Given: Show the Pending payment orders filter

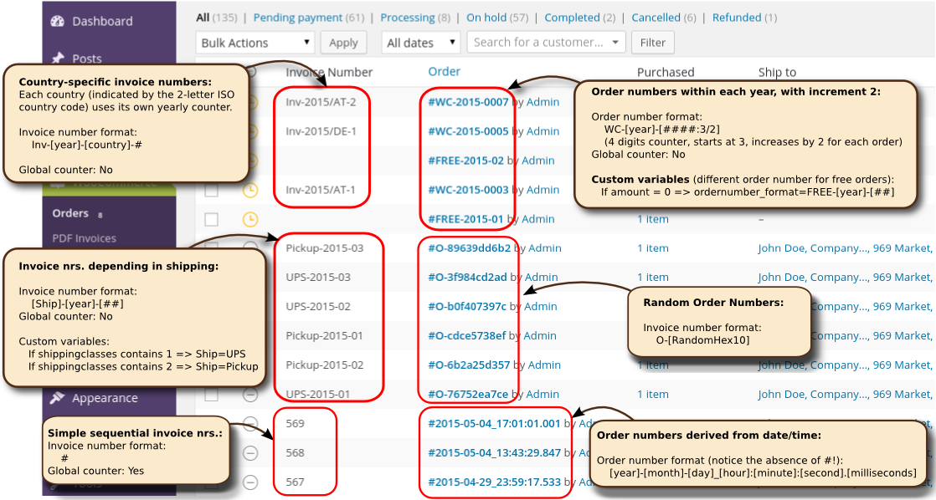Looking at the screenshot, I should [x=298, y=18].
